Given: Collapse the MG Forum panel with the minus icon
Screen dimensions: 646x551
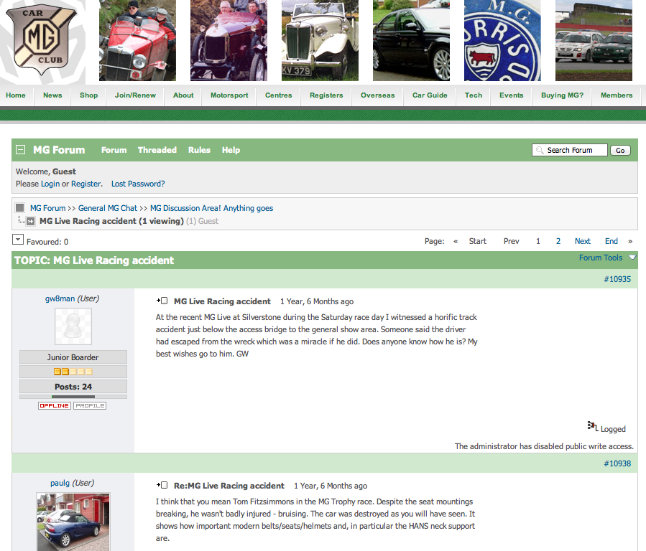Looking at the screenshot, I should [21, 150].
